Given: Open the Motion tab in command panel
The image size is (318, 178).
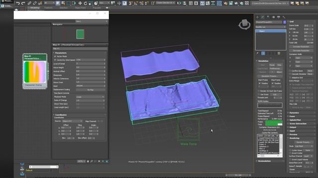Looking at the screenshot, I should pyautogui.click(x=273, y=17).
